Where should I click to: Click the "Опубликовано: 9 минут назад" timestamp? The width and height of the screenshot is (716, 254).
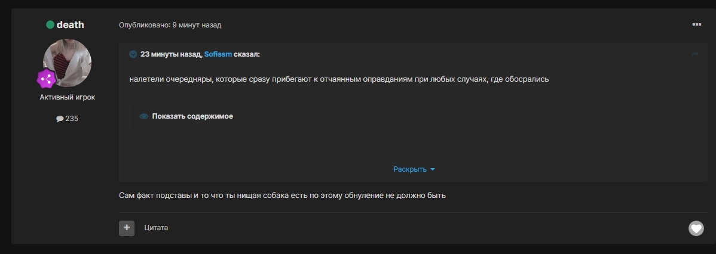(x=170, y=25)
